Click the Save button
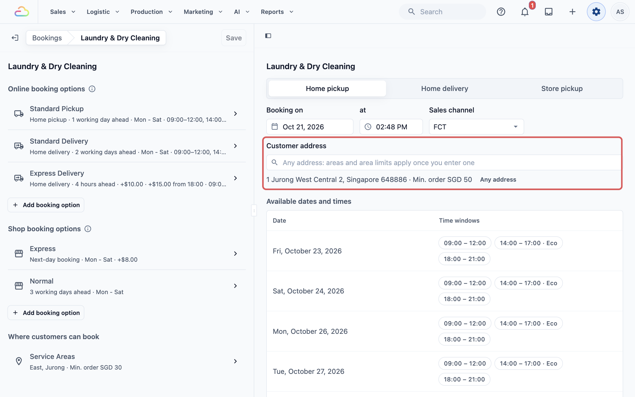Screen dimensions: 635x397 (x=234, y=38)
